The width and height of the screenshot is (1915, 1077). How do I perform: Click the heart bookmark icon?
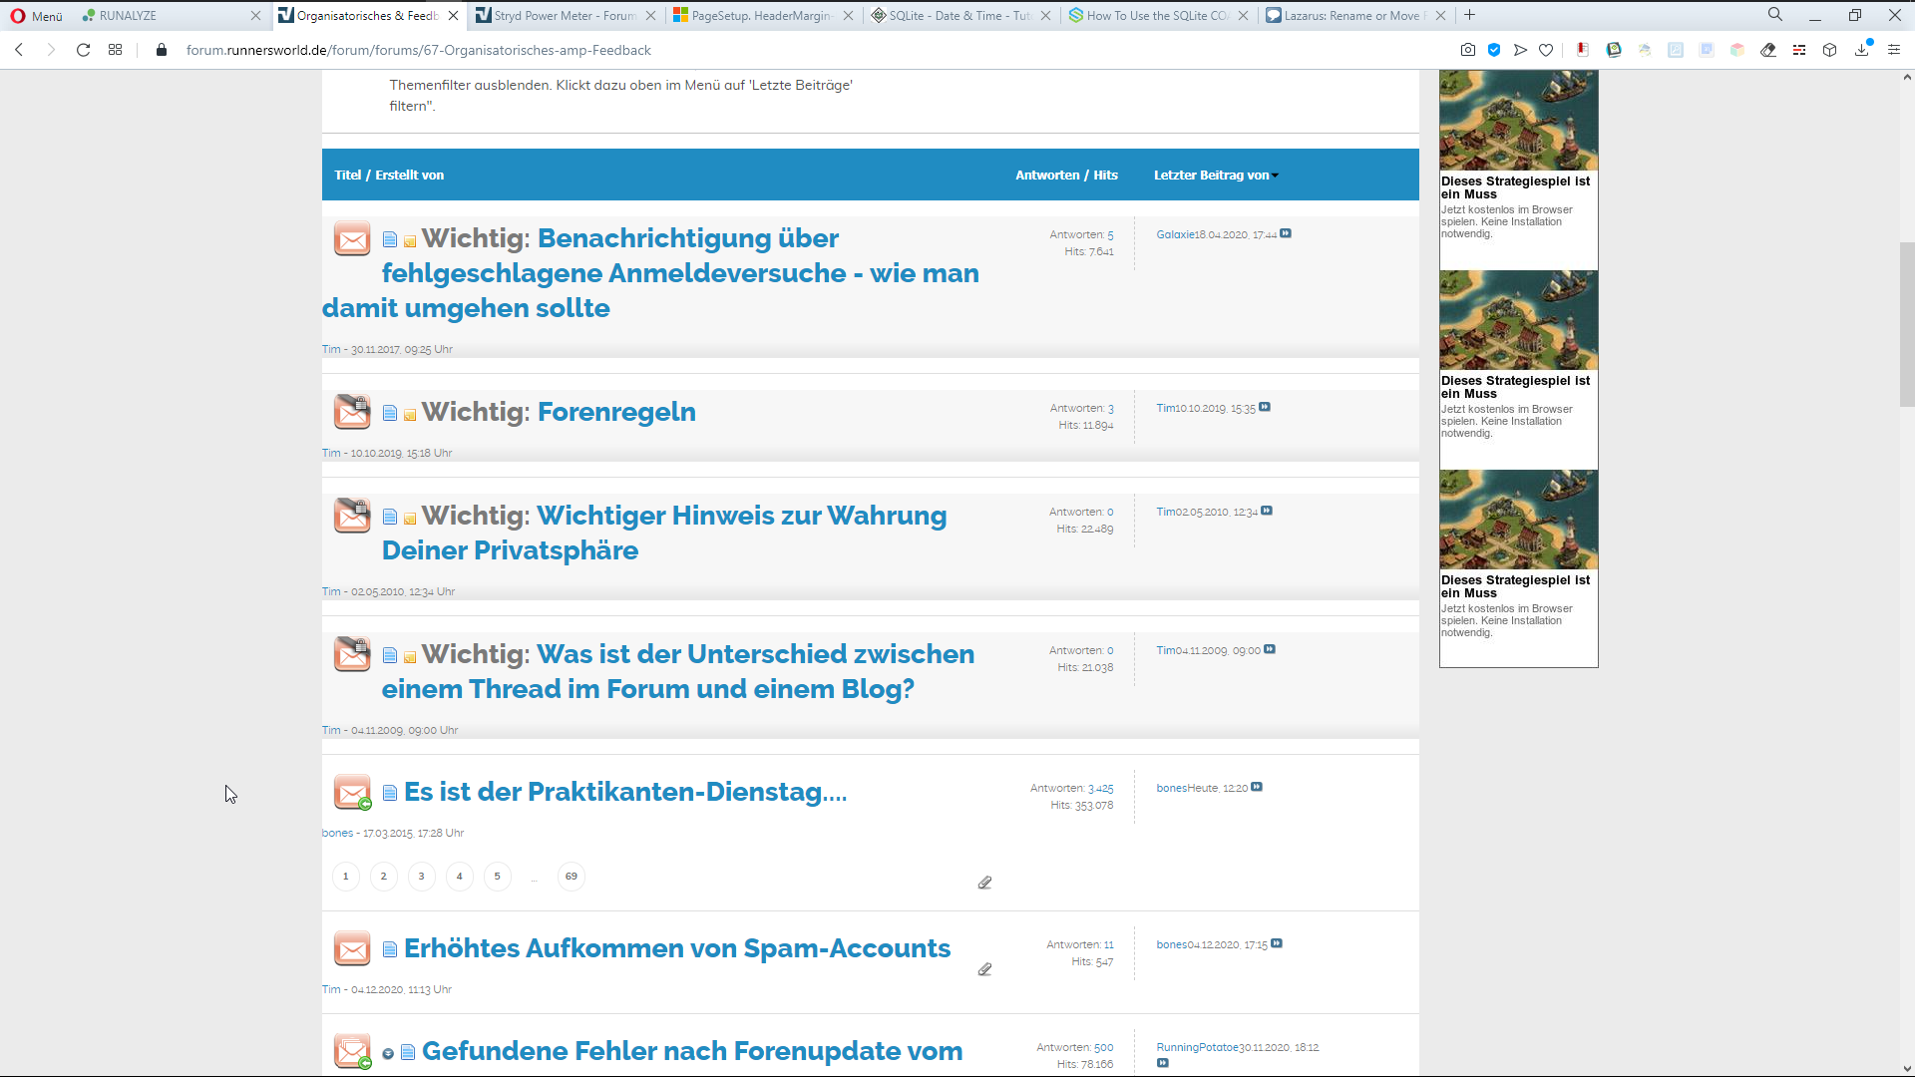click(x=1546, y=50)
